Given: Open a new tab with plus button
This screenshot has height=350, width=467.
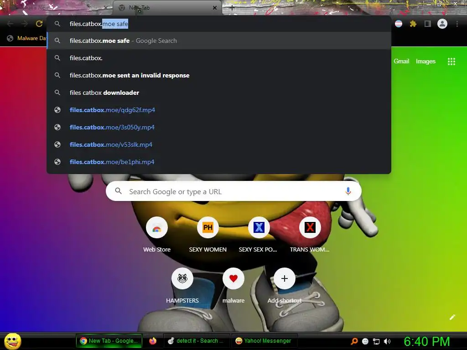Looking at the screenshot, I should click(x=232, y=8).
